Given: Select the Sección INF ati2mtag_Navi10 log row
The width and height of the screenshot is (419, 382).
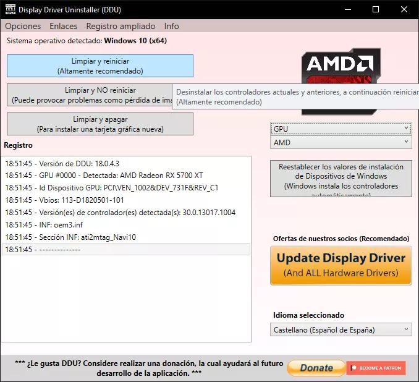Looking at the screenshot, I should (126, 237).
